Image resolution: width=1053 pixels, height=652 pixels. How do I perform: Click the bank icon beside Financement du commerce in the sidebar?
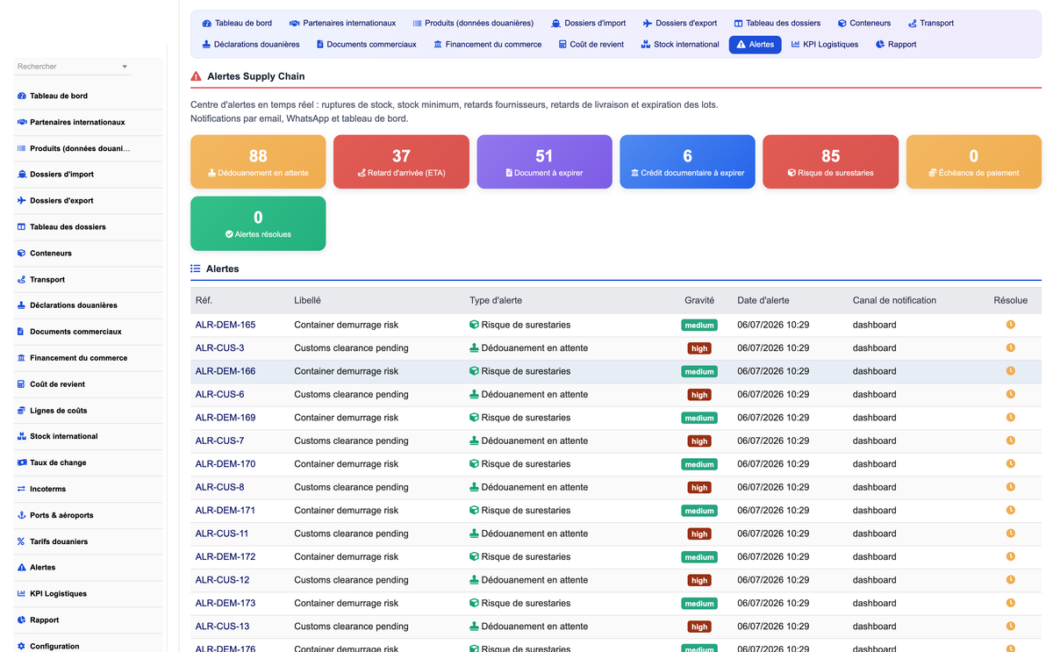pyautogui.click(x=21, y=358)
